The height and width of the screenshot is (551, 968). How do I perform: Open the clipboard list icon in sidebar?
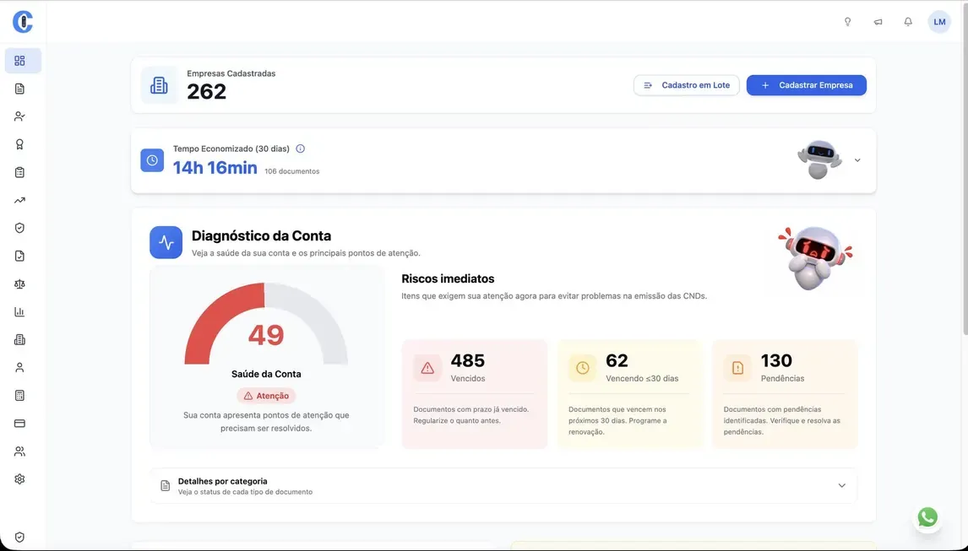(x=19, y=172)
